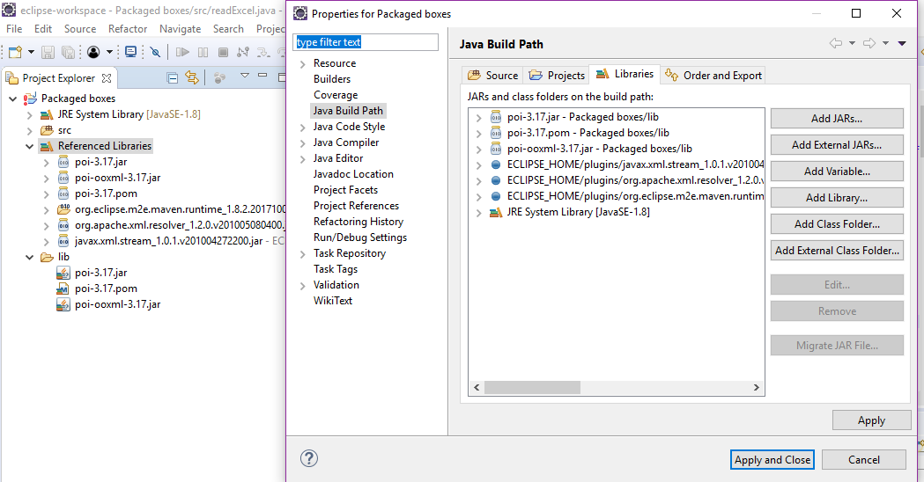Click the blue console monitor icon
Screen dimensions: 924x482
(x=131, y=53)
